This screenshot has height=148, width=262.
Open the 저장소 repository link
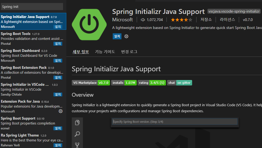point(206,20)
